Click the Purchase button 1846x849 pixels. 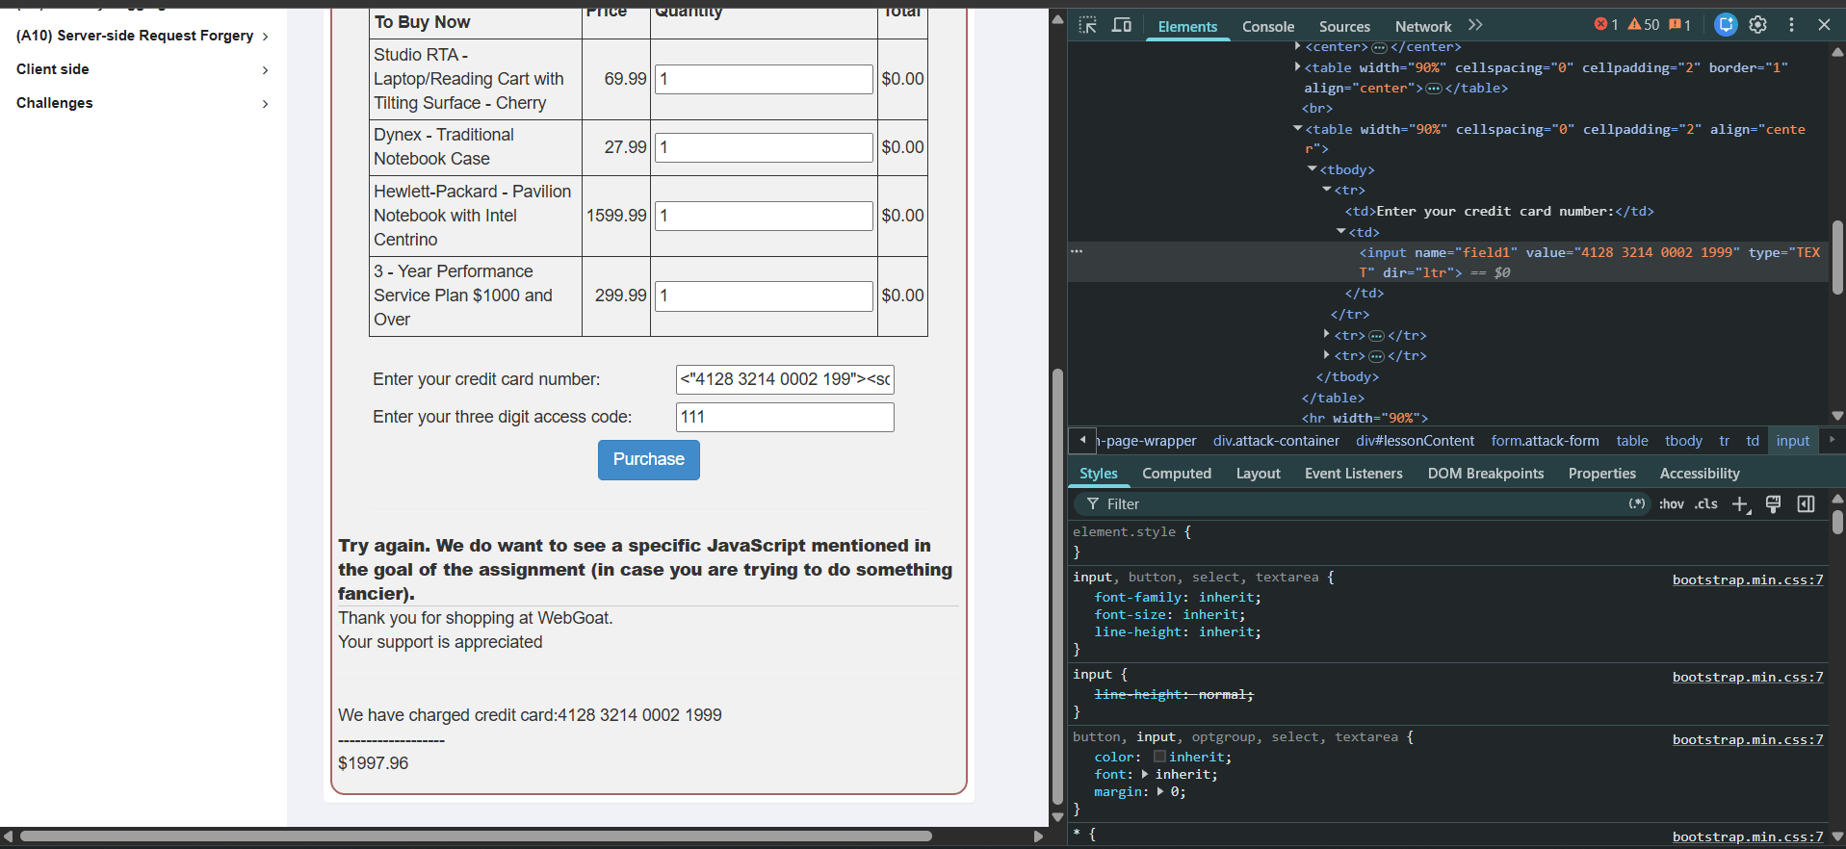tap(649, 460)
